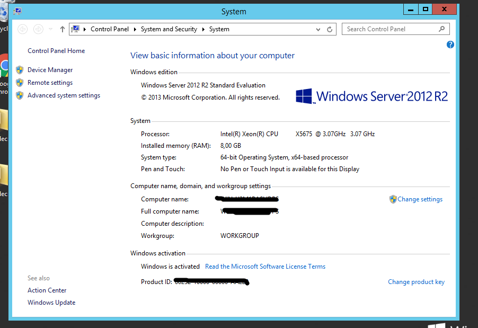Click the Forward navigation arrow

click(x=38, y=29)
